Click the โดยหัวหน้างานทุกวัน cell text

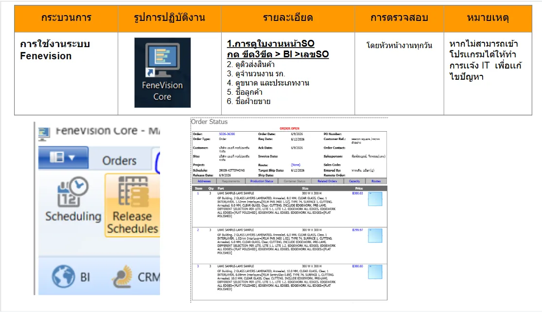pos(399,45)
